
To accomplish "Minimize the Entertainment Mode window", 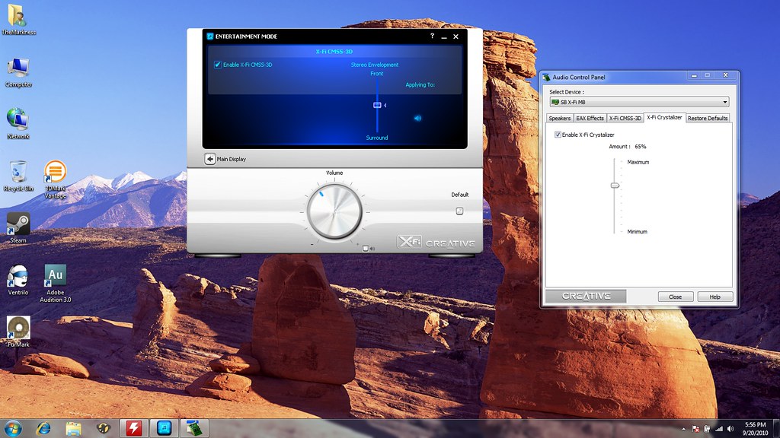I will tap(444, 36).
